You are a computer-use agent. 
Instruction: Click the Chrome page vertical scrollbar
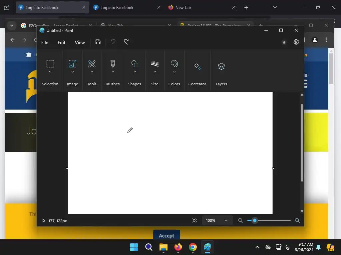pyautogui.click(x=331, y=68)
